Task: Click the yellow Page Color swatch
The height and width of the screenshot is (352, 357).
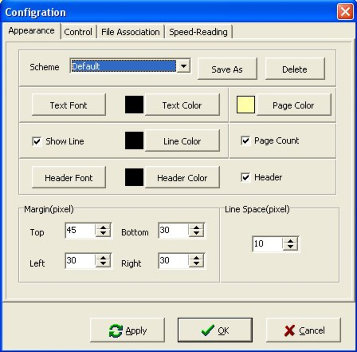Action: pyautogui.click(x=245, y=104)
